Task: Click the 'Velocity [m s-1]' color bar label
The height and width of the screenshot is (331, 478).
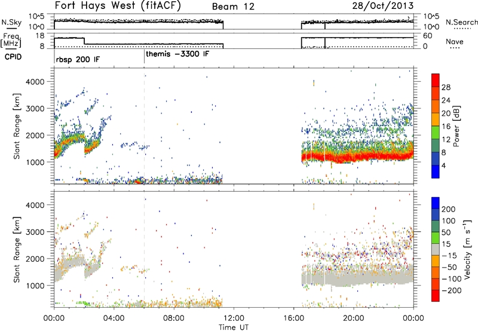Action: pyautogui.click(x=467, y=249)
